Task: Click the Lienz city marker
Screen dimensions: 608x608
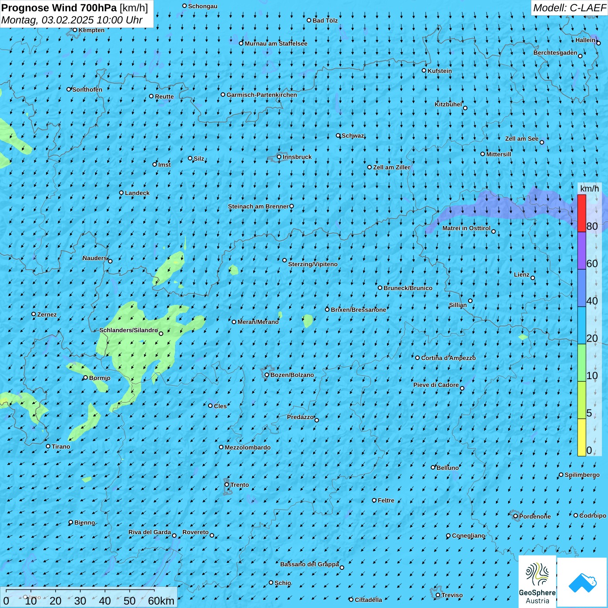Action: (x=533, y=278)
